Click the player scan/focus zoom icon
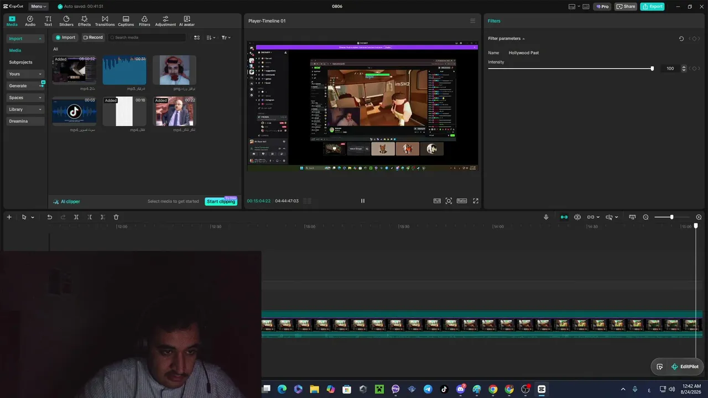The width and height of the screenshot is (708, 398). pos(449,201)
